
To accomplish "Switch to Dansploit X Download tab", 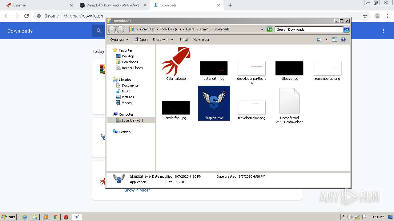I will (113, 5).
